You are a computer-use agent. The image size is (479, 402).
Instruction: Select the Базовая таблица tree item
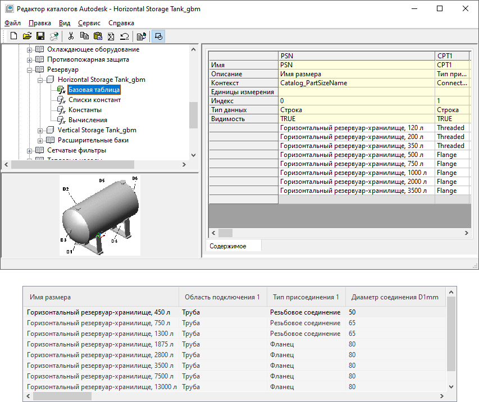pyautogui.click(x=94, y=90)
